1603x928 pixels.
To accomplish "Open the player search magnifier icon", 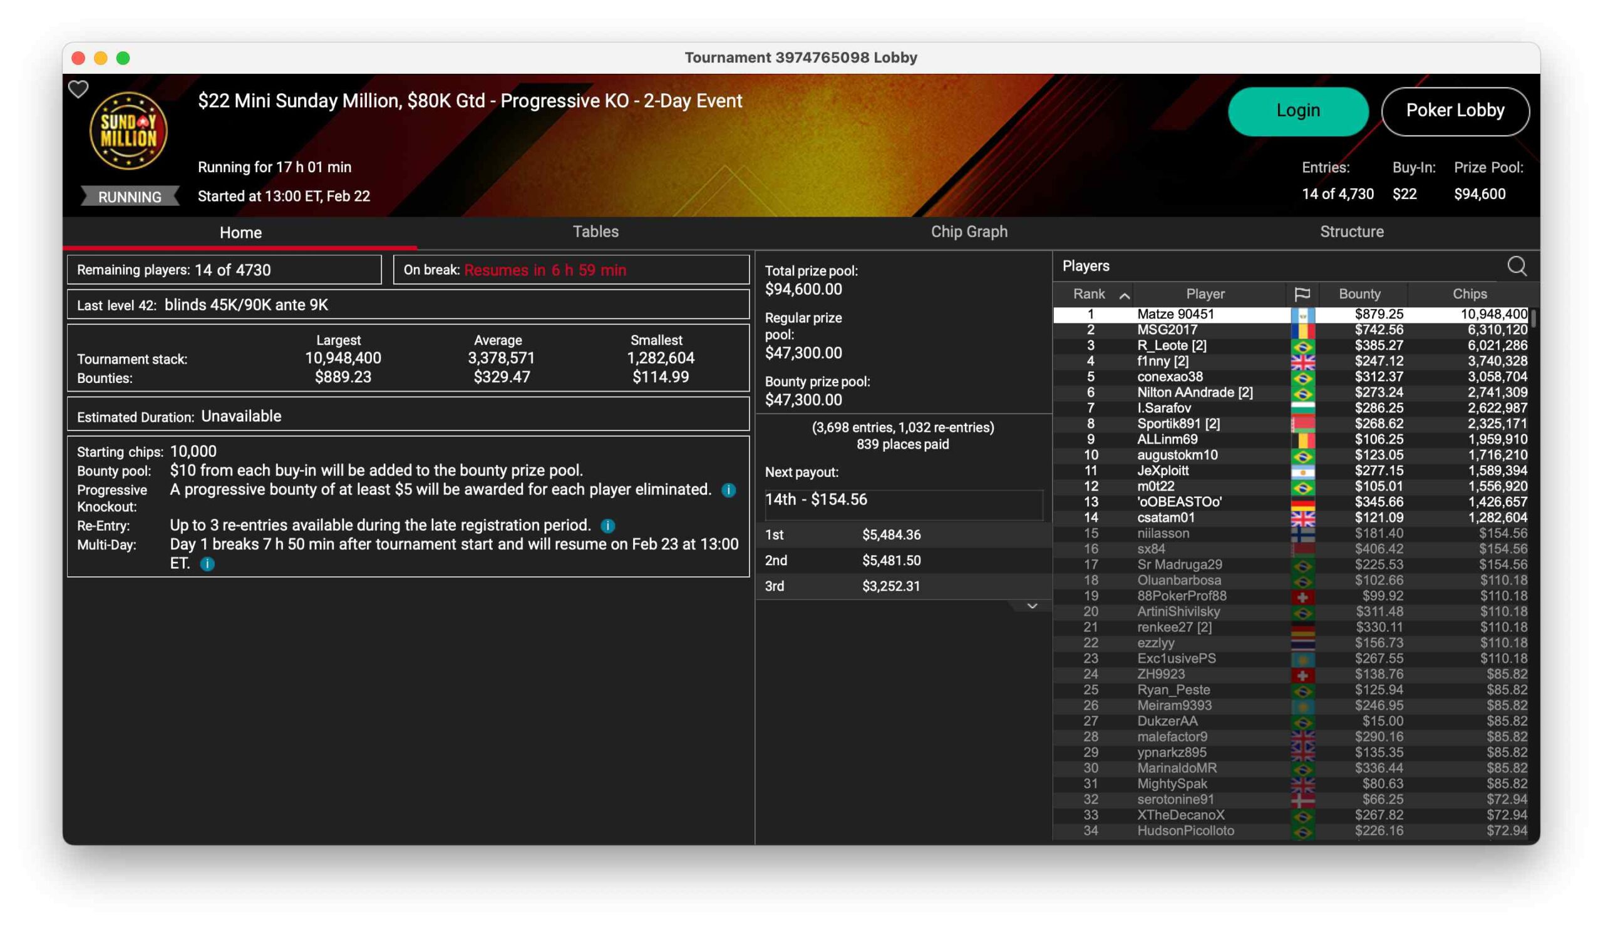I will point(1517,267).
